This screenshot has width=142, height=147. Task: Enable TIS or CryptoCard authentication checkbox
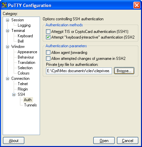tap(48, 32)
